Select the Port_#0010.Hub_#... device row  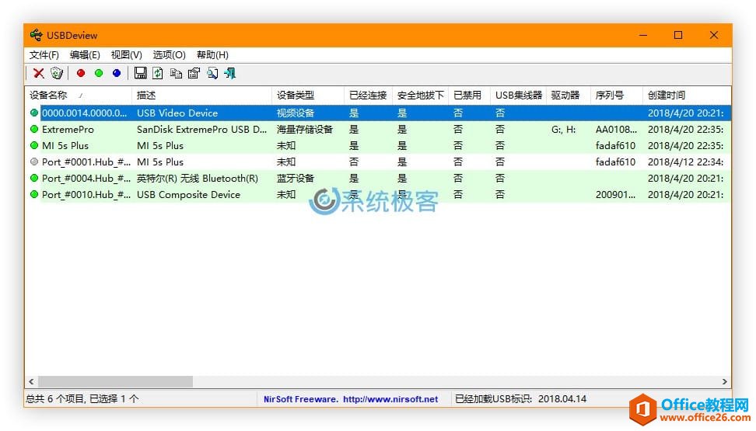coord(378,195)
